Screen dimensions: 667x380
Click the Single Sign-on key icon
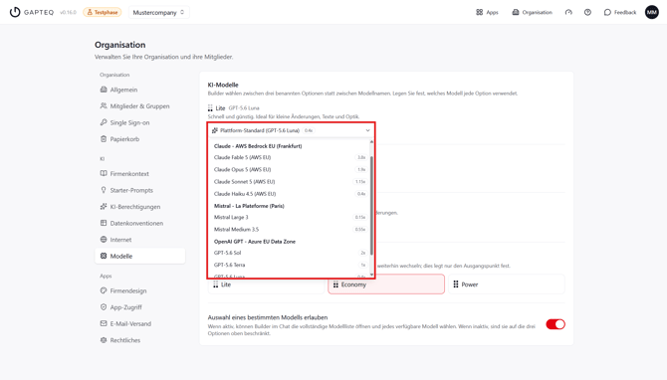coord(104,122)
